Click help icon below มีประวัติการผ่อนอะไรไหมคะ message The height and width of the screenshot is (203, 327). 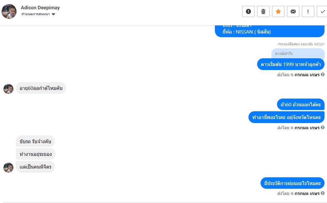323,193
